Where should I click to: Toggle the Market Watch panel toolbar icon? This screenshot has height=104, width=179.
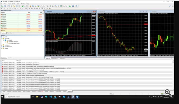pos(9,6)
